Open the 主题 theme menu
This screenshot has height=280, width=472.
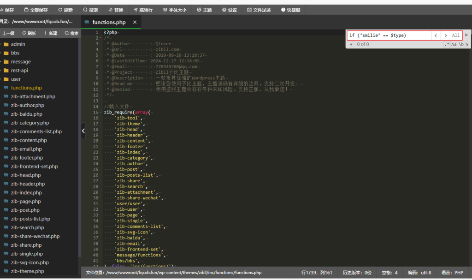204,10
